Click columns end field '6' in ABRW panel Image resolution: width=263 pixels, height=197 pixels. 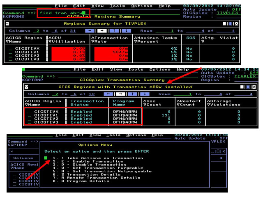click(x=74, y=94)
